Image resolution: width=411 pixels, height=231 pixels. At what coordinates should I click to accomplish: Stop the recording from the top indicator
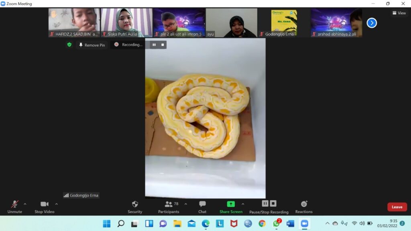(x=163, y=45)
